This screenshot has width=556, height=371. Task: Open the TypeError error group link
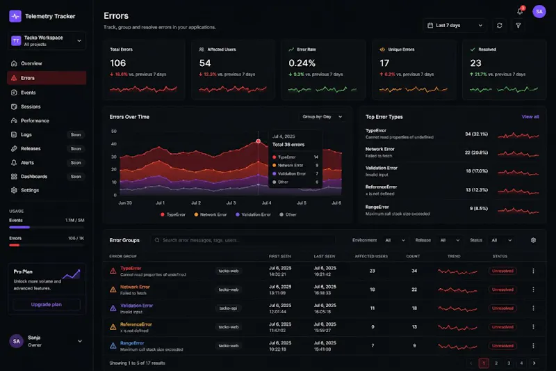[x=131, y=269]
